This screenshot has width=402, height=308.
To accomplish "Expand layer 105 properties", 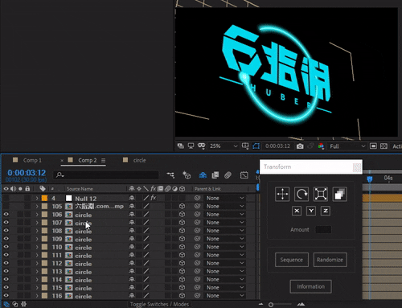I will (37, 207).
